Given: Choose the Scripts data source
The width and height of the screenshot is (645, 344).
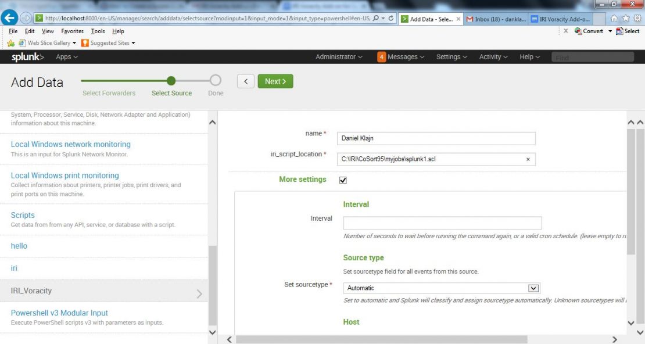Looking at the screenshot, I should coord(23,215).
